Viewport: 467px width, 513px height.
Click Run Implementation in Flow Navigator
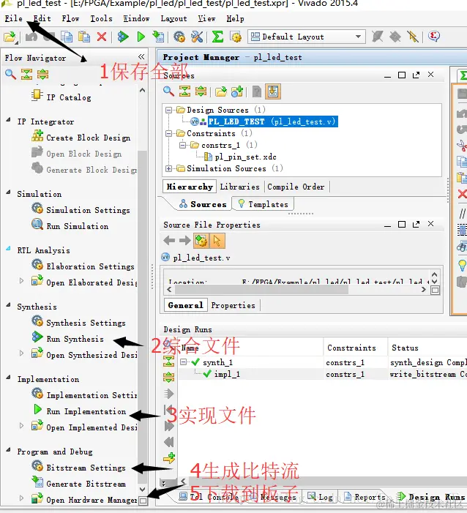coord(86,411)
